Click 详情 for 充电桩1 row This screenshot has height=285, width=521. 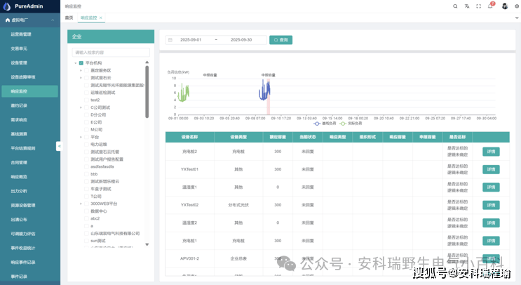pos(491,241)
